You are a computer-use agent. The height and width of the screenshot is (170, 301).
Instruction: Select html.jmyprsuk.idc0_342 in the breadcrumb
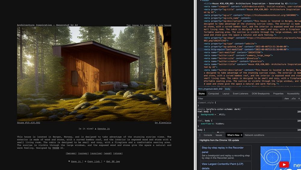click(x=210, y=89)
